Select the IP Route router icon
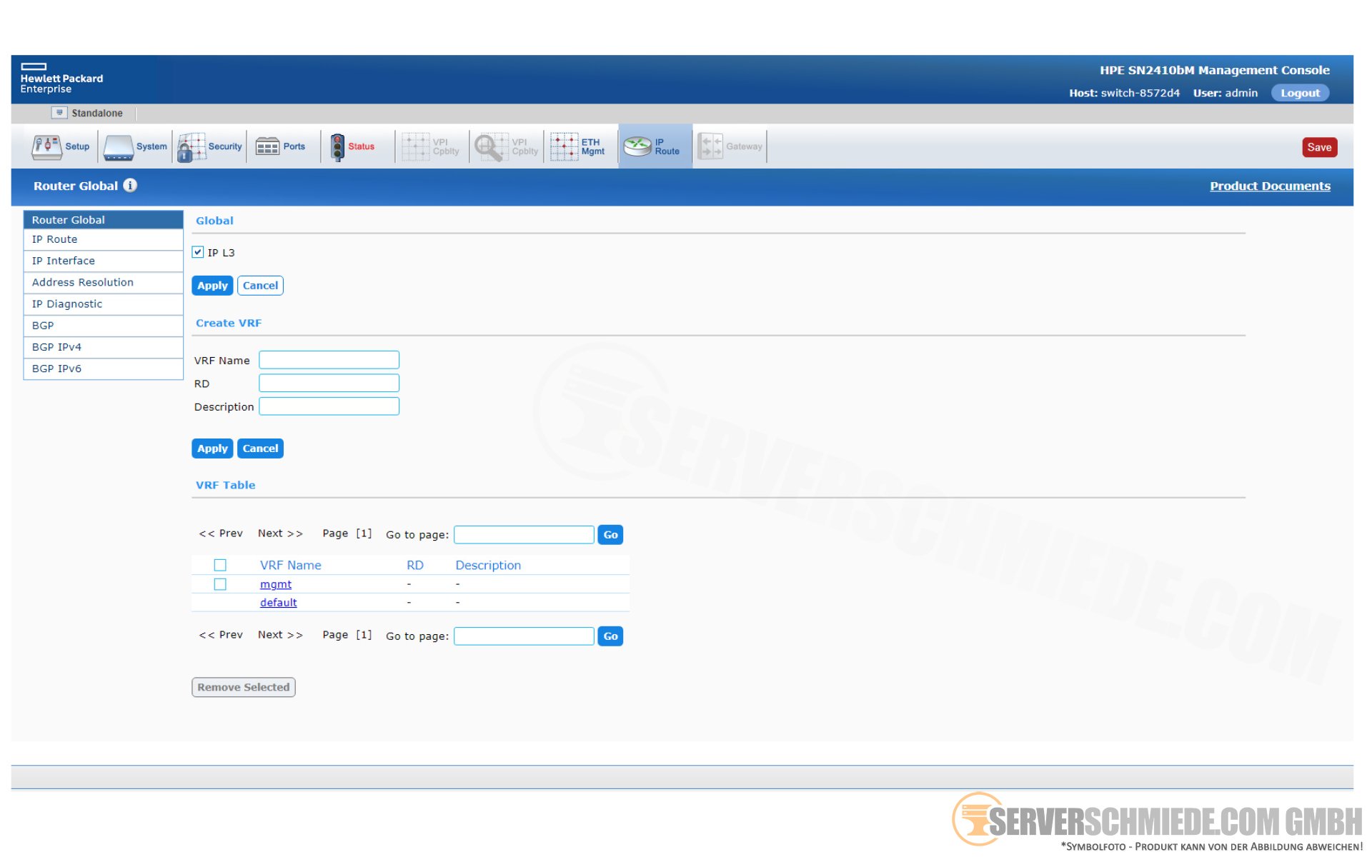This screenshot has height=857, width=1372. (637, 146)
